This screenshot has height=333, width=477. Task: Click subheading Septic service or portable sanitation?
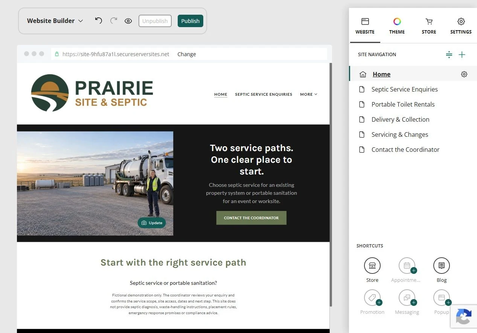(x=173, y=283)
